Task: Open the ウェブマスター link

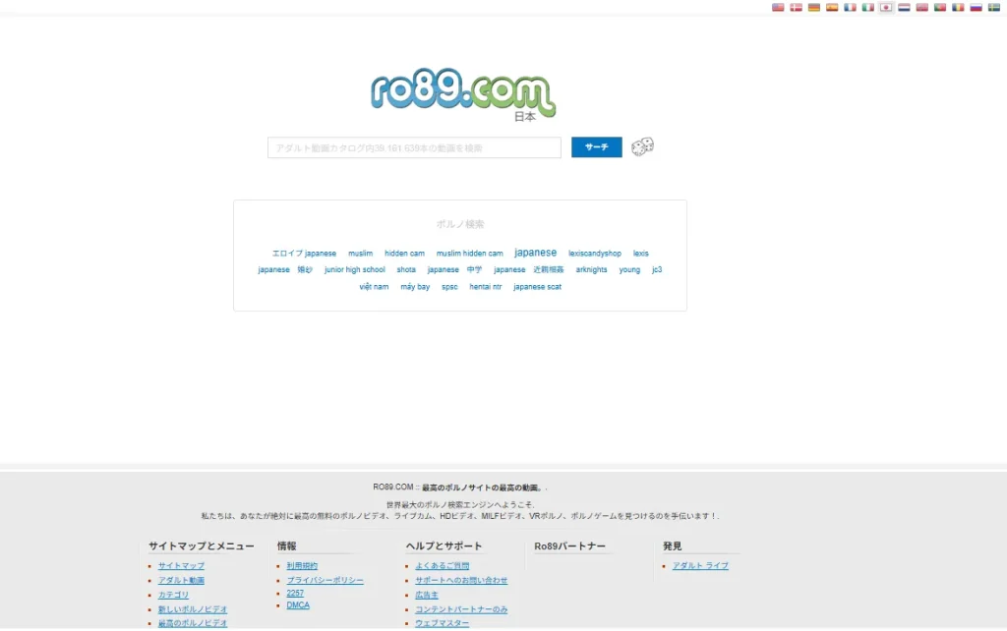Action: coord(442,623)
